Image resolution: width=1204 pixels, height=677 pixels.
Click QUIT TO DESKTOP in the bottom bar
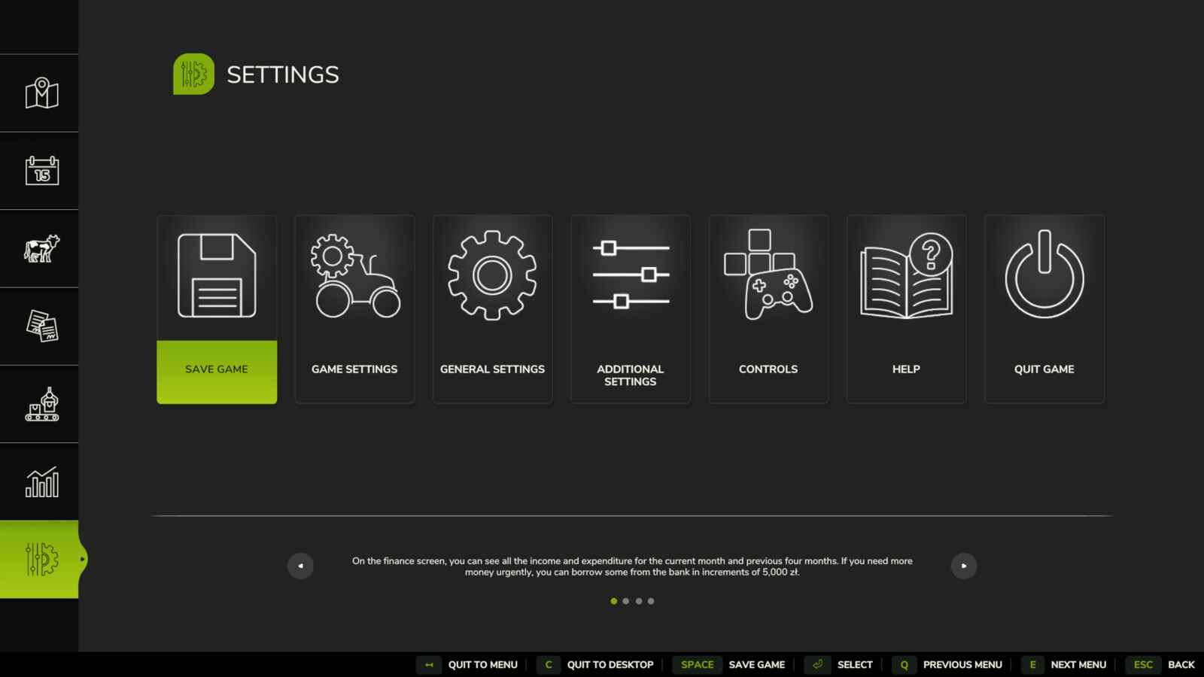[x=610, y=664]
